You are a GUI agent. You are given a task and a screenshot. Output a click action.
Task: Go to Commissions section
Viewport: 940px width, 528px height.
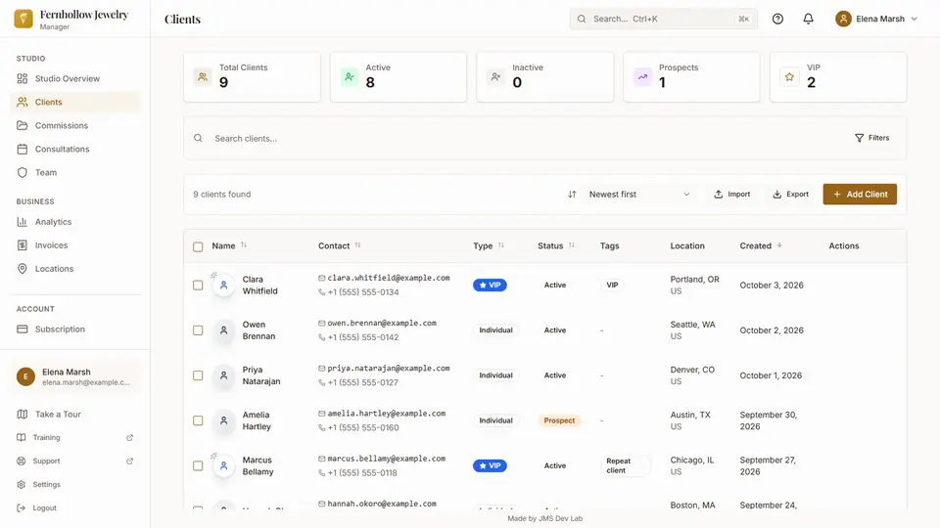75,125
